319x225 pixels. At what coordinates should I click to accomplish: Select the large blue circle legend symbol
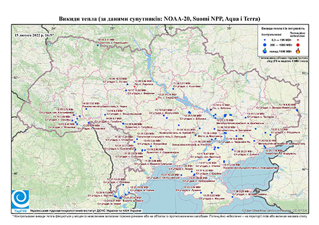[265, 45]
